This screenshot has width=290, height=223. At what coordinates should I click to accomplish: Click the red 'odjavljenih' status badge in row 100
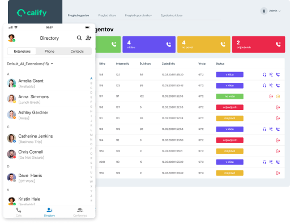tap(229, 107)
